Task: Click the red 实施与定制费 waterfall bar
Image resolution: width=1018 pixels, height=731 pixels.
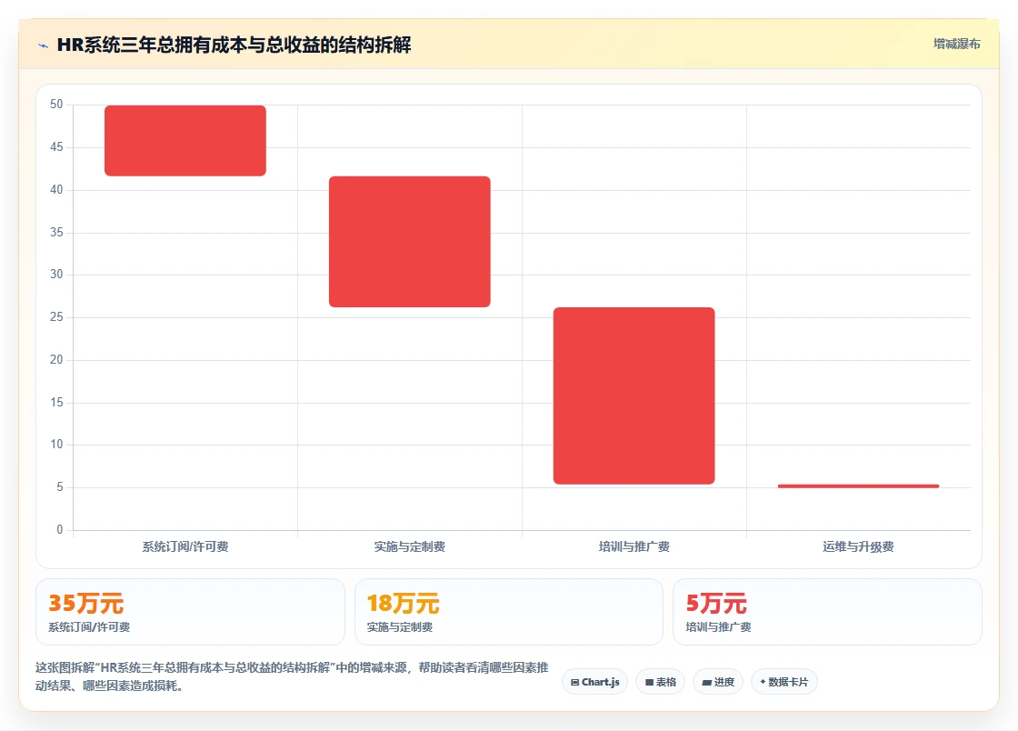Action: pos(410,242)
